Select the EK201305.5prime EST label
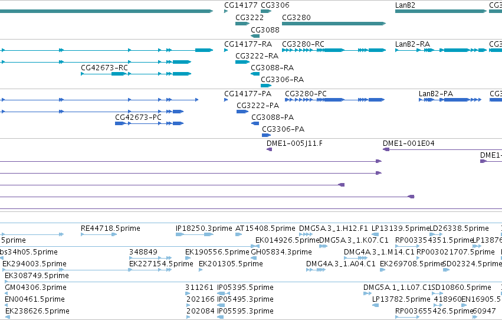This screenshot has height=320, width=502. click(x=231, y=264)
